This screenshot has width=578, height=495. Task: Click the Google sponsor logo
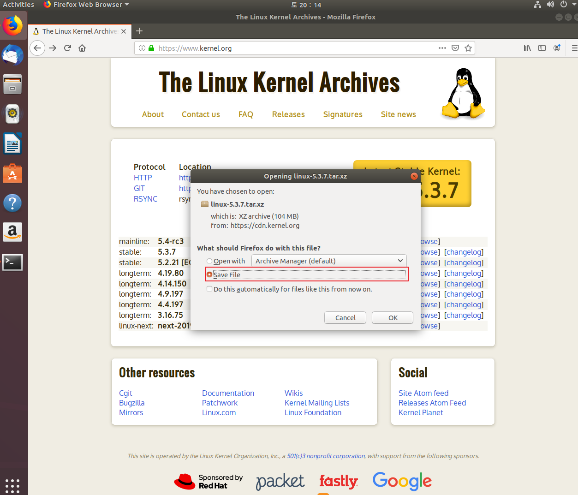(x=402, y=481)
